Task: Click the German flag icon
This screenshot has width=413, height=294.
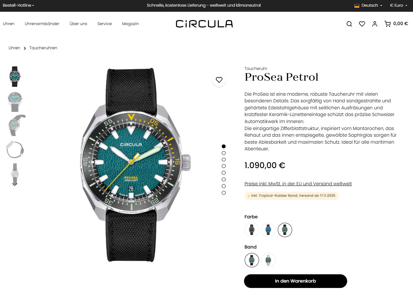Action: point(357,5)
